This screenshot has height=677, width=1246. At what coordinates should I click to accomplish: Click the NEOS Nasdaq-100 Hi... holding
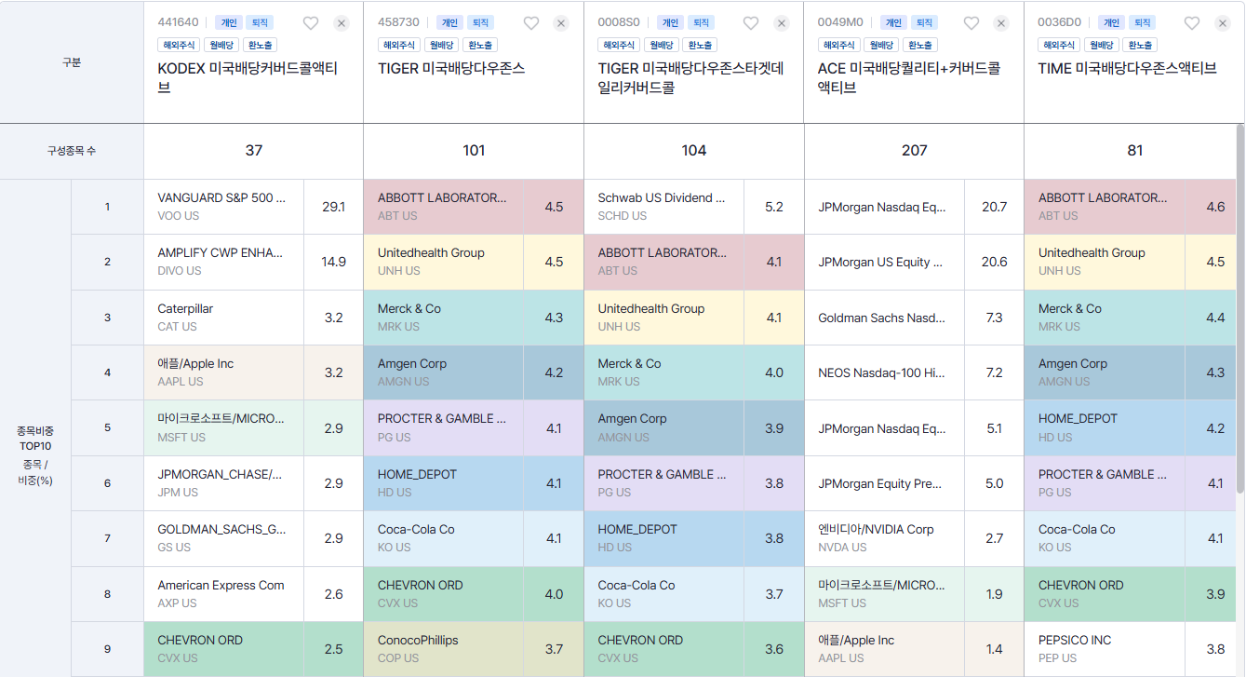click(884, 372)
